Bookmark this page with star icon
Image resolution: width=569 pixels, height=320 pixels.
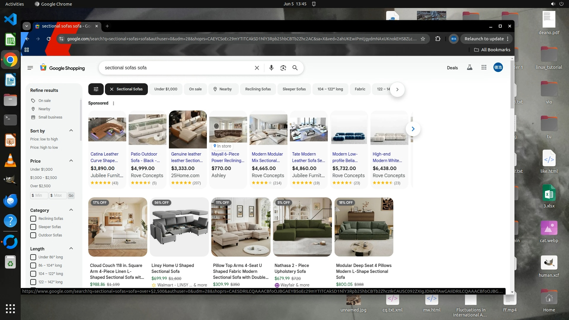[423, 39]
